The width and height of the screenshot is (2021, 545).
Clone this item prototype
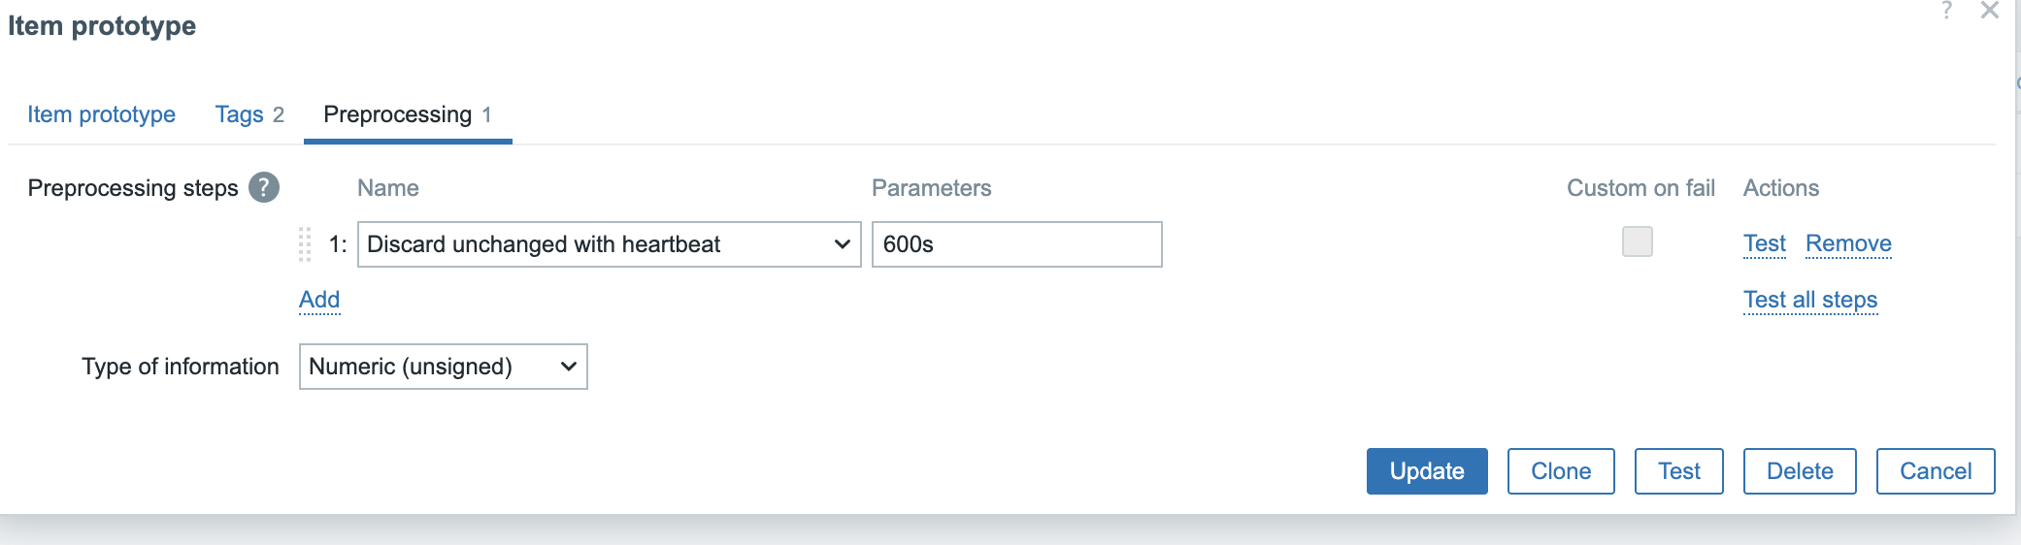pos(1561,471)
